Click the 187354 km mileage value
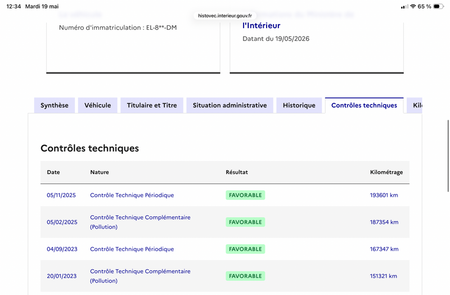Screen dimensions: 450x295 point(384,222)
